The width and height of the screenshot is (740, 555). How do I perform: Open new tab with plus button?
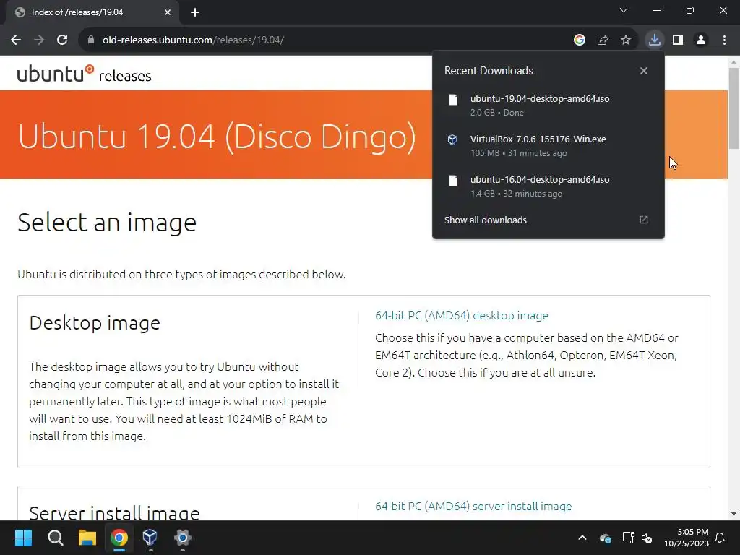click(x=195, y=12)
